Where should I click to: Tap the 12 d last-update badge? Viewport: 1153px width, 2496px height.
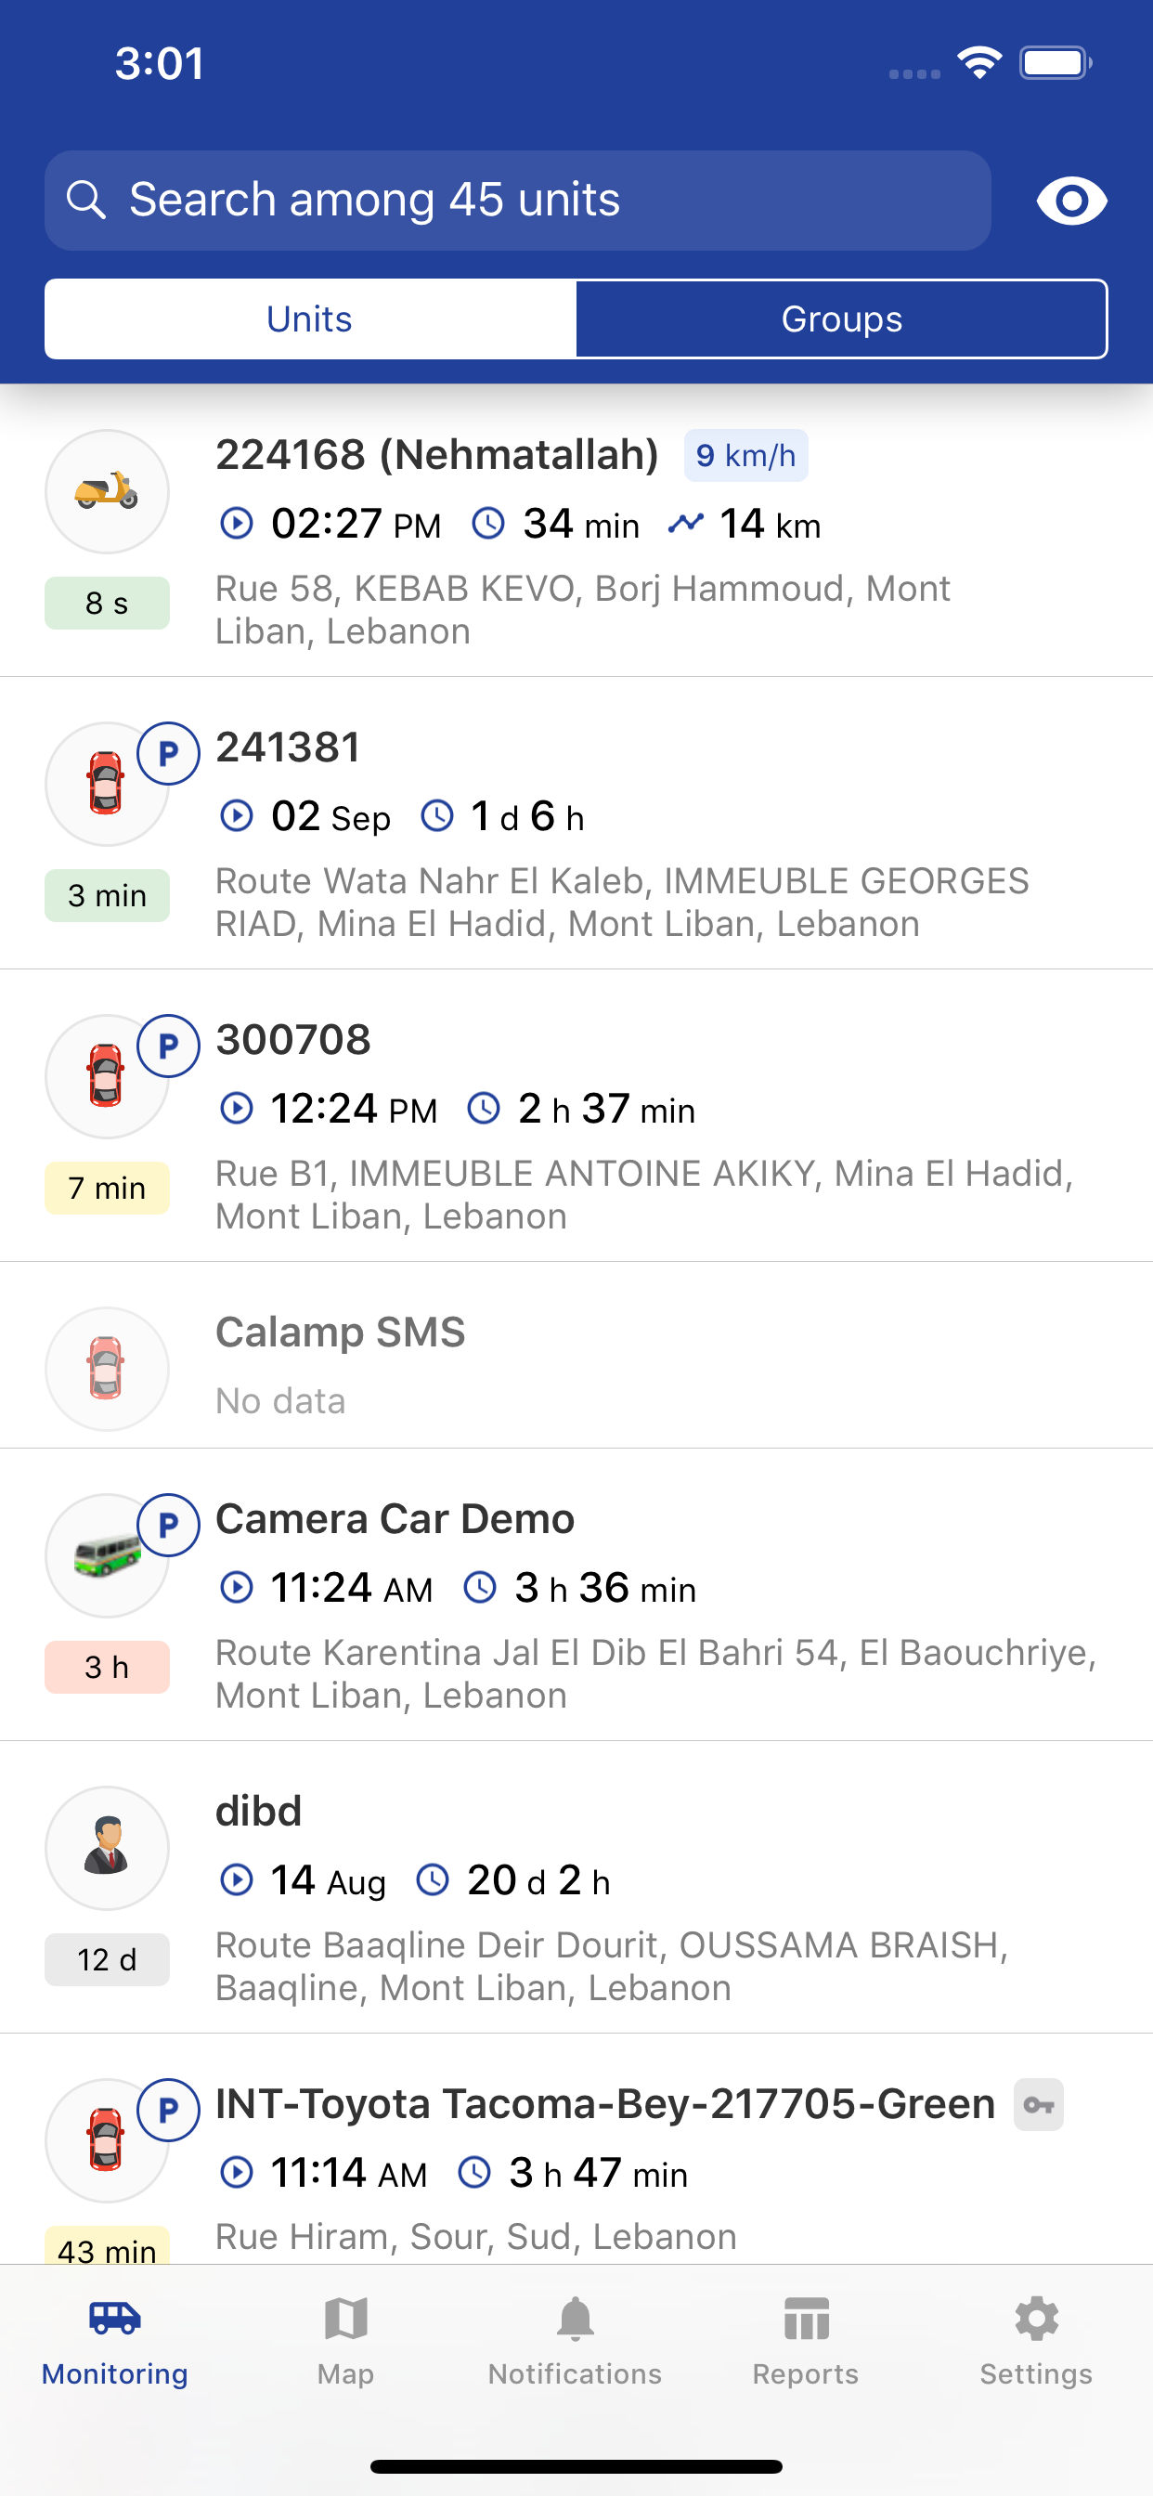point(107,1959)
